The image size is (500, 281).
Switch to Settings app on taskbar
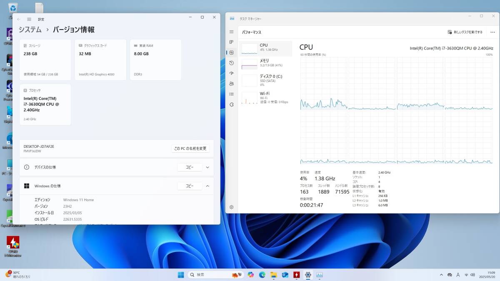[x=308, y=275]
